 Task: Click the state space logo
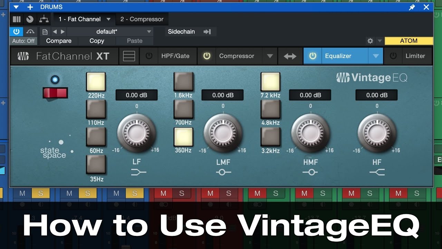[x=57, y=147]
